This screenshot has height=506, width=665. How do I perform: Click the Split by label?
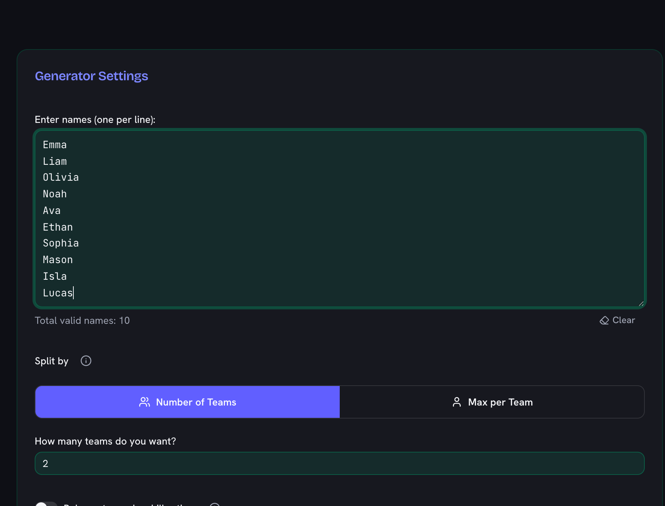pyautogui.click(x=52, y=361)
